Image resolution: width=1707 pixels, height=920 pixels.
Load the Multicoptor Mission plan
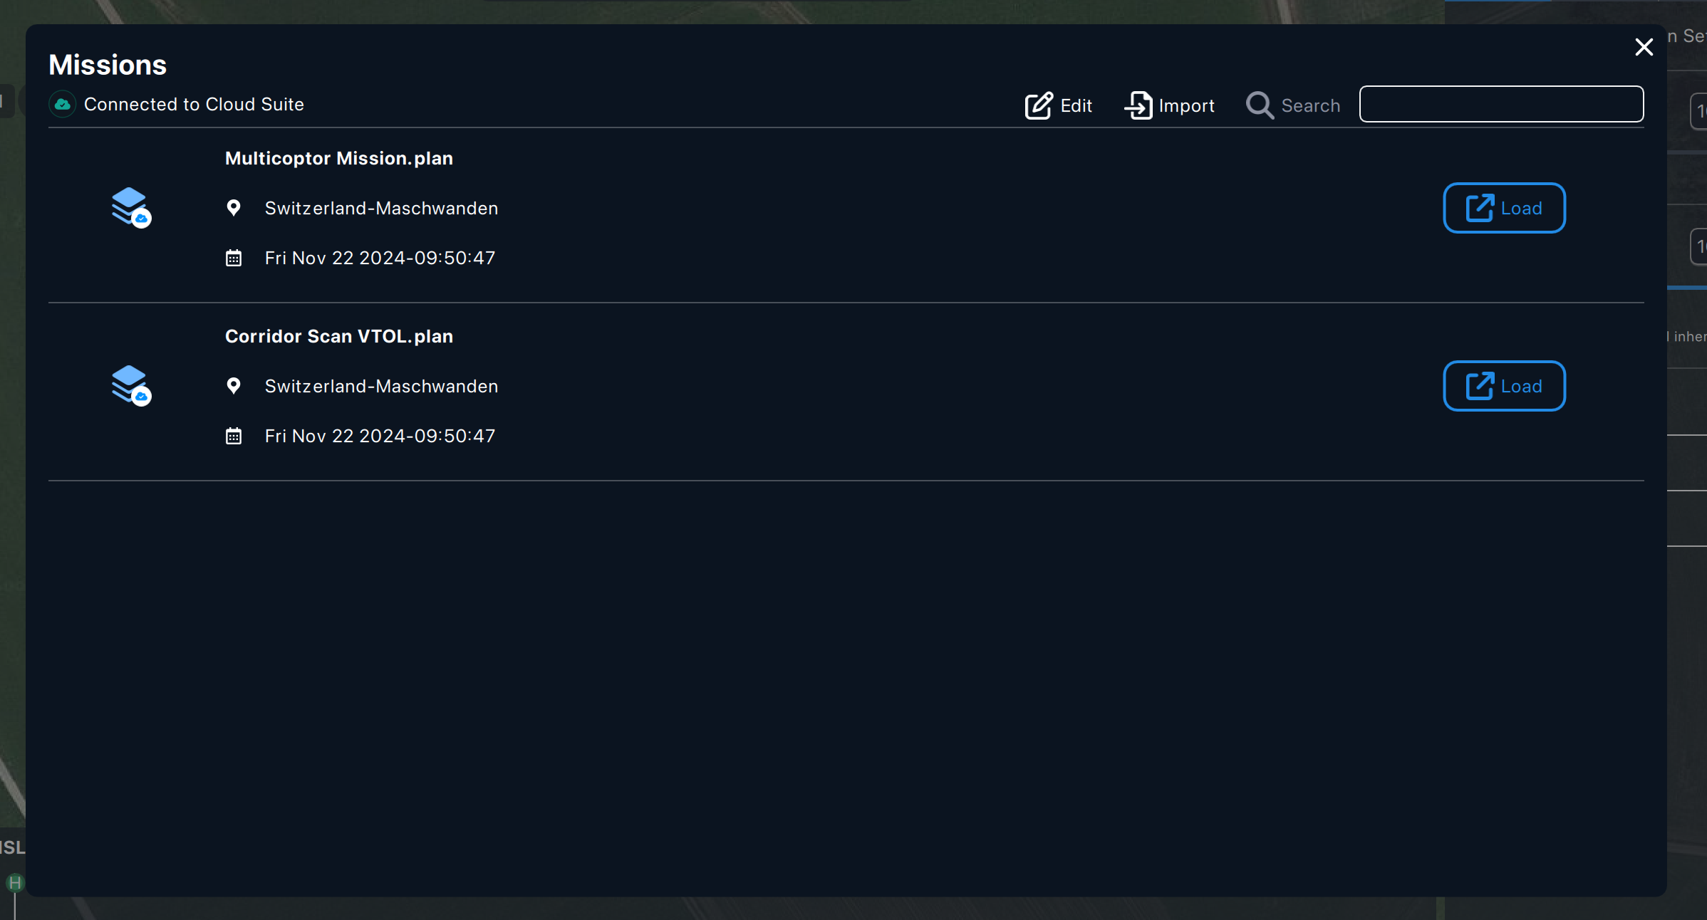pos(1504,208)
